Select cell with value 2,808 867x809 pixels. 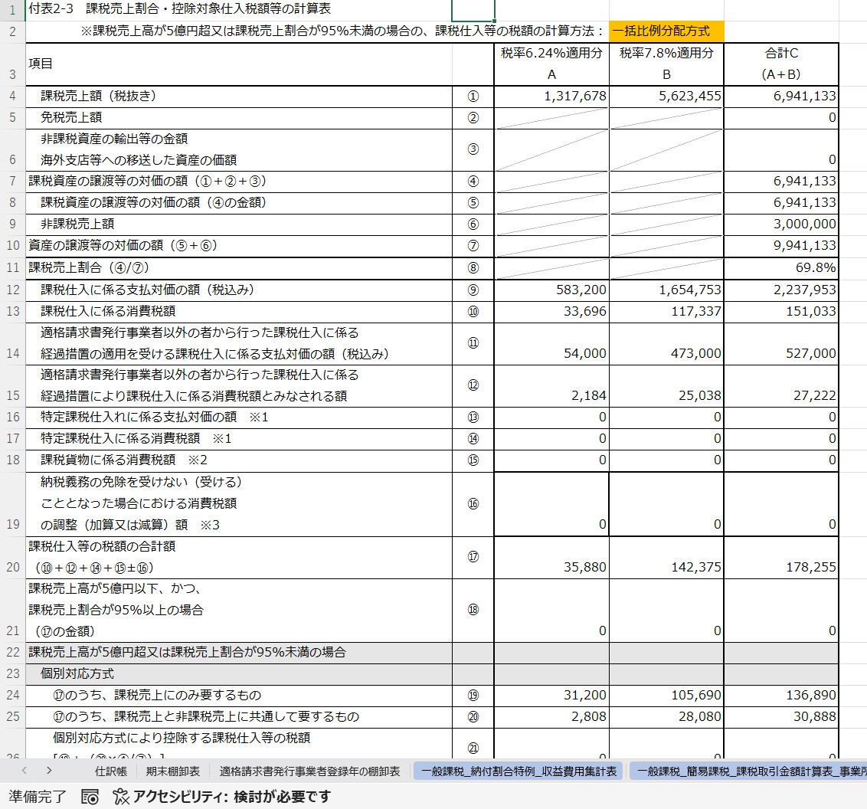[551, 717]
